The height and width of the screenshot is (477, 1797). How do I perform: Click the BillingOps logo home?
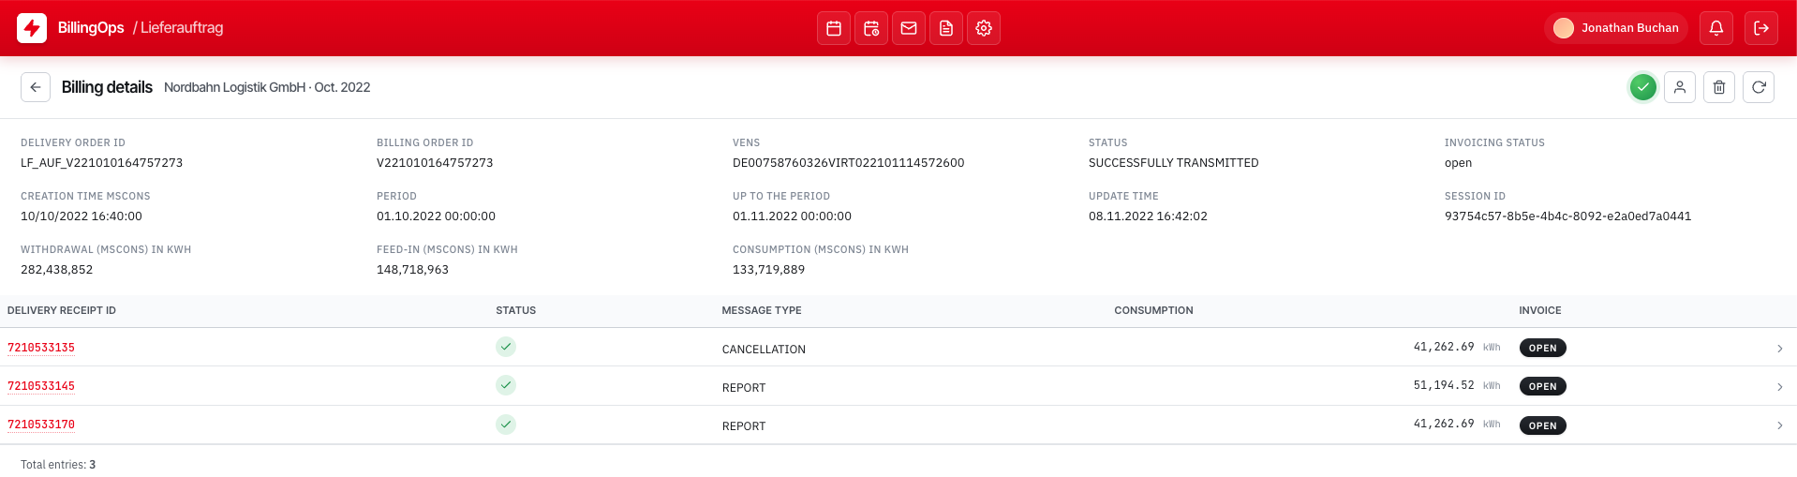32,28
